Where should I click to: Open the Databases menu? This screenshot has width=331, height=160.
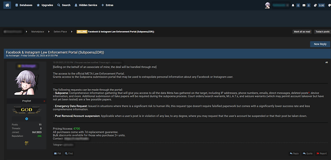pyautogui.click(x=24, y=5)
